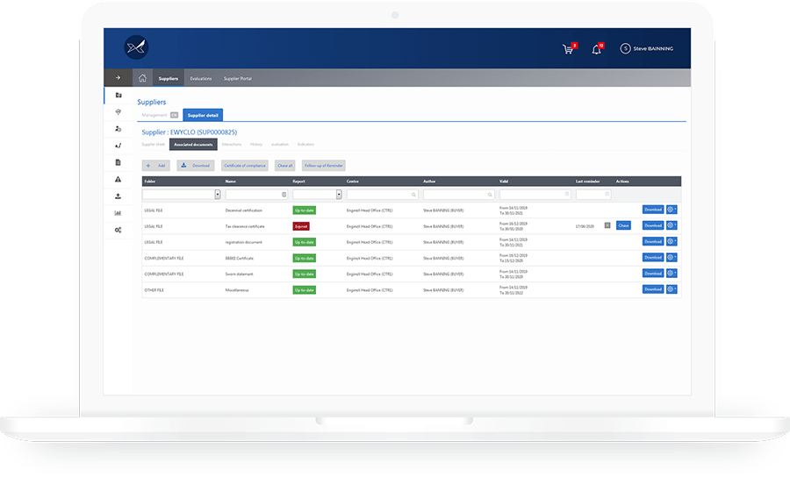Open the Associated documents sub-tab
The image size is (790, 477).
[x=193, y=145]
